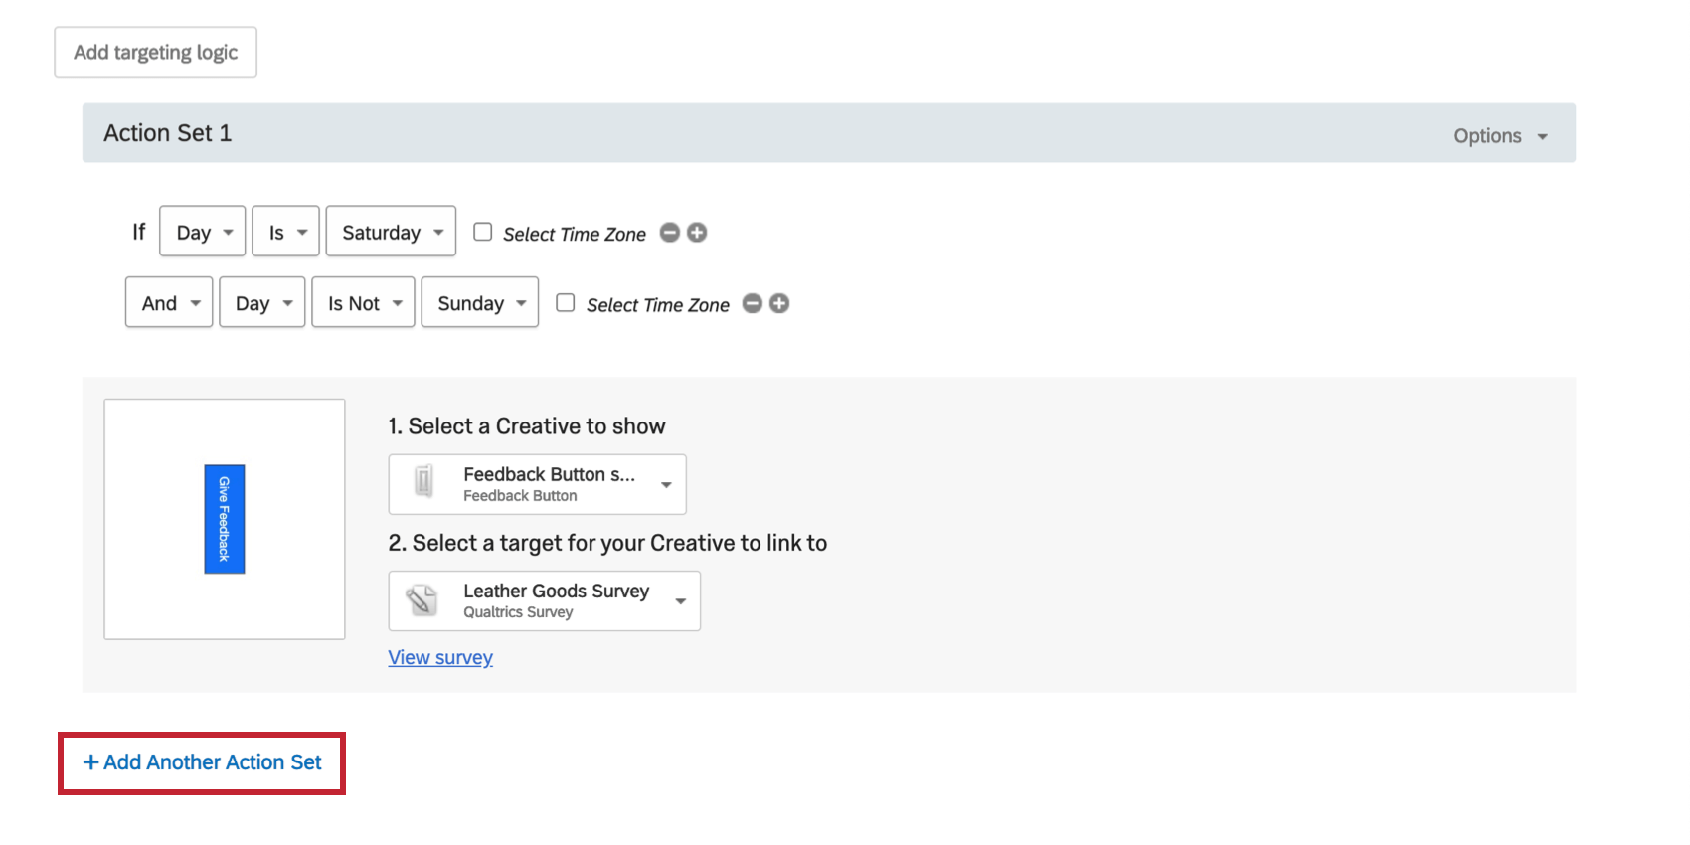Add condition after Sunday row plus icon
Viewport: 1690px width, 845px height.
(x=780, y=303)
